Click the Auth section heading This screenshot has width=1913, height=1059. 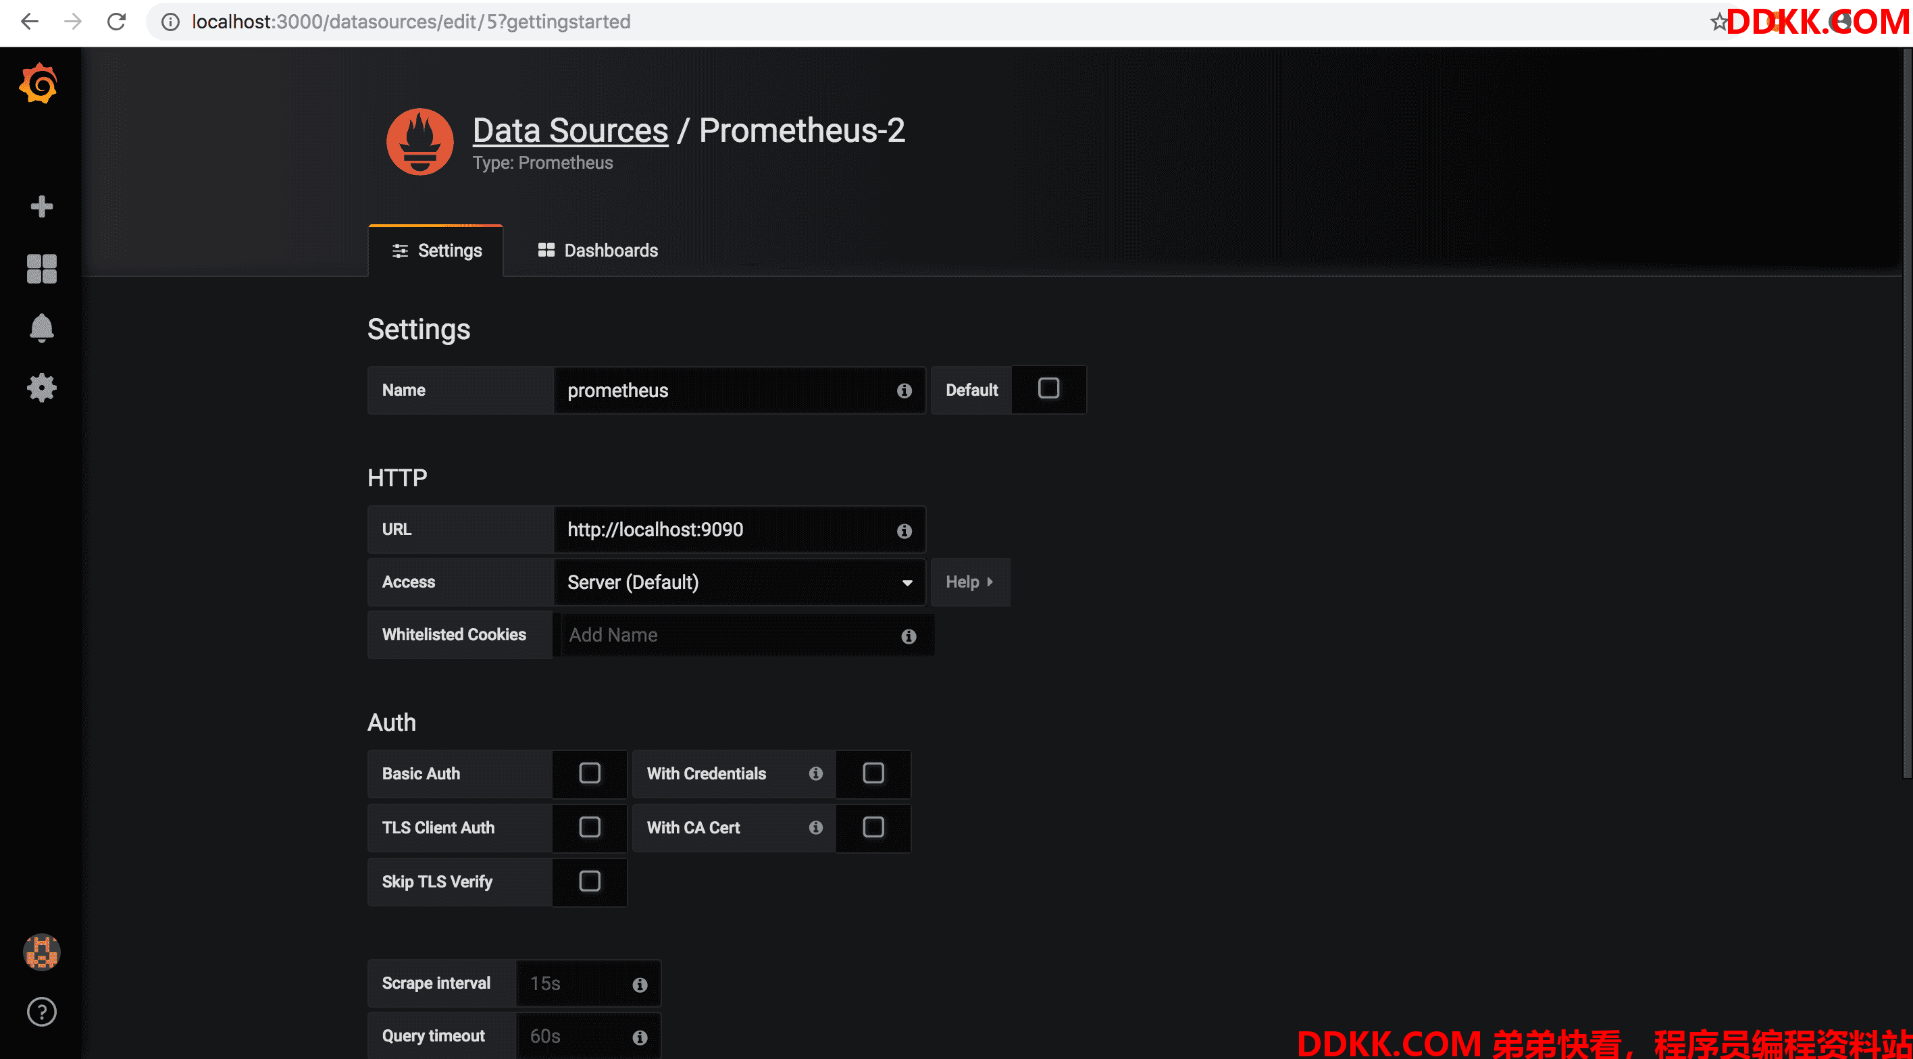391,723
